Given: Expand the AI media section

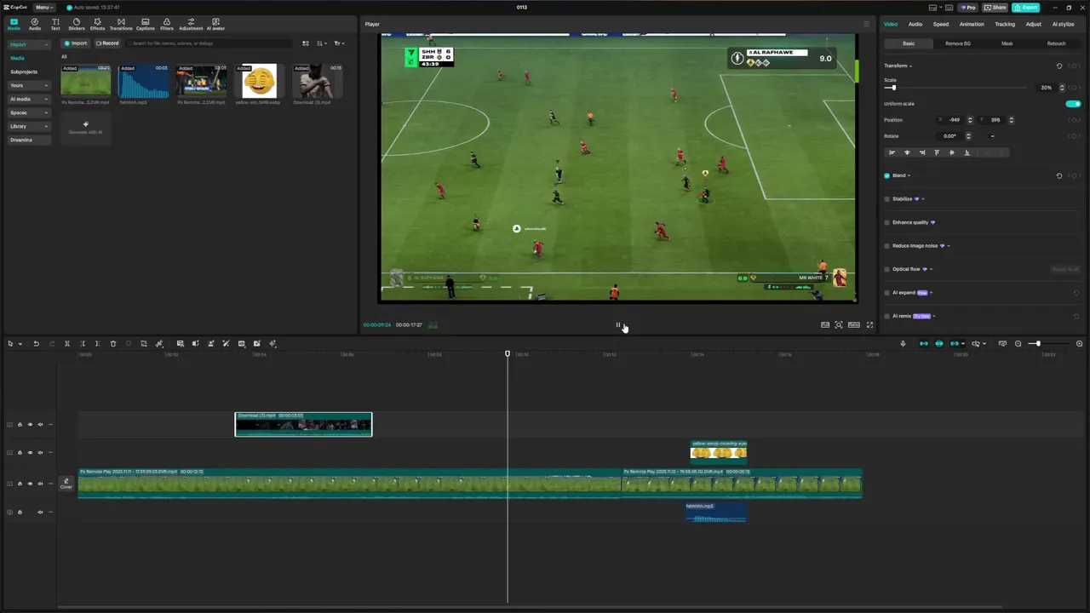Looking at the screenshot, I should tap(29, 99).
